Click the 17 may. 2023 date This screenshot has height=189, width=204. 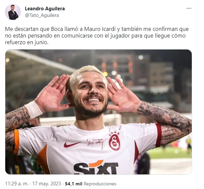(47, 184)
